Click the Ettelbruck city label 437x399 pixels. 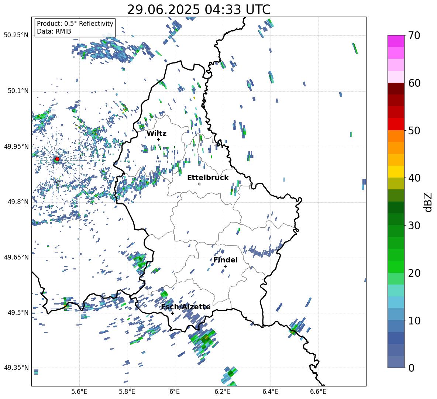point(208,178)
